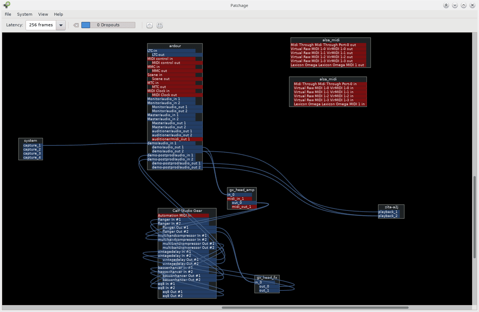Open the File menu
479x312 pixels.
(x=8, y=14)
